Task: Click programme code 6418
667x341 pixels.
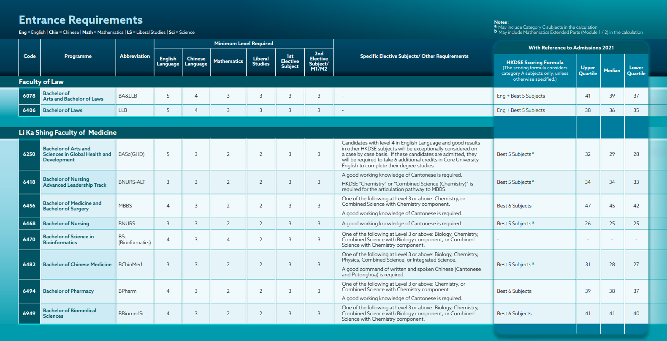Action: [29, 182]
